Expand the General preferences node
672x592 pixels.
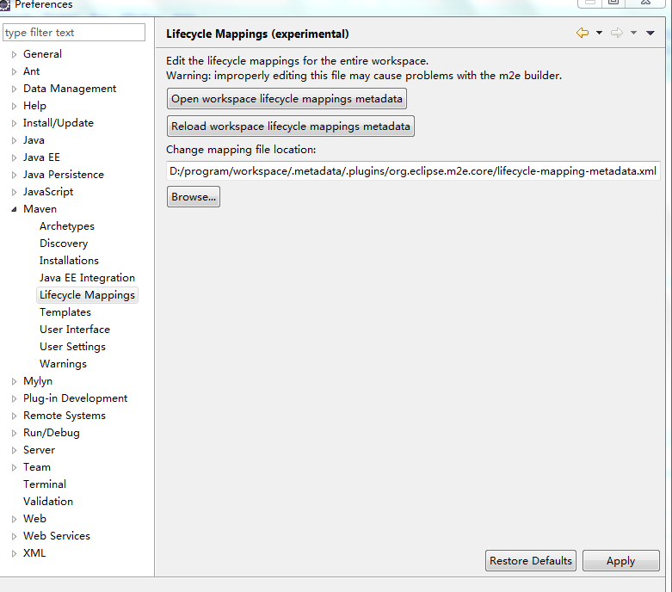click(x=14, y=54)
